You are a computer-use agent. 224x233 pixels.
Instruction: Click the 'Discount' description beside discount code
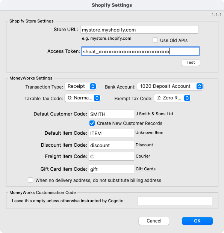(144, 145)
